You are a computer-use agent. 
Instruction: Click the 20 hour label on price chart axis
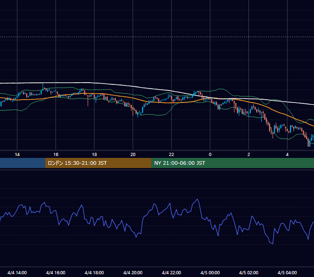pyautogui.click(x=133, y=155)
